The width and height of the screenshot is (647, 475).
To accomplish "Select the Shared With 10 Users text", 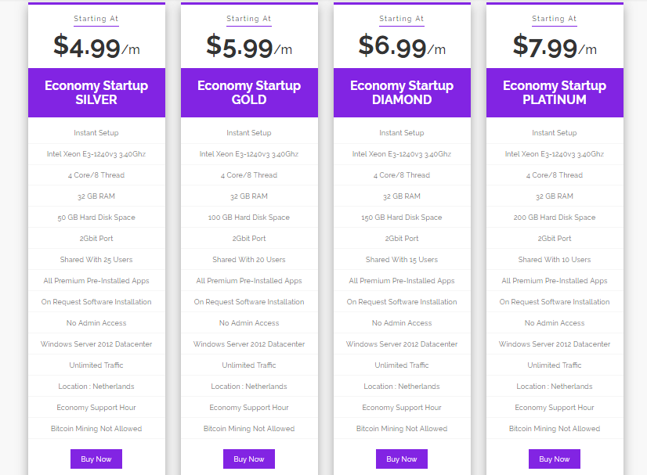I will coord(555,260).
